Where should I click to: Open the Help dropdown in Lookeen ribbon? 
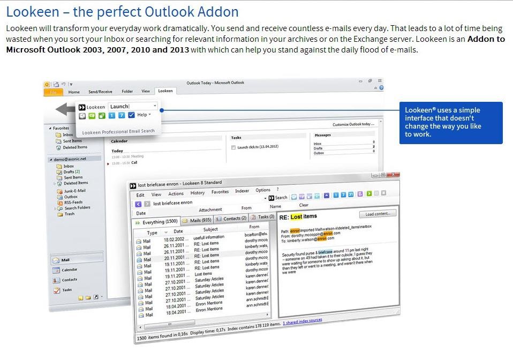144,115
